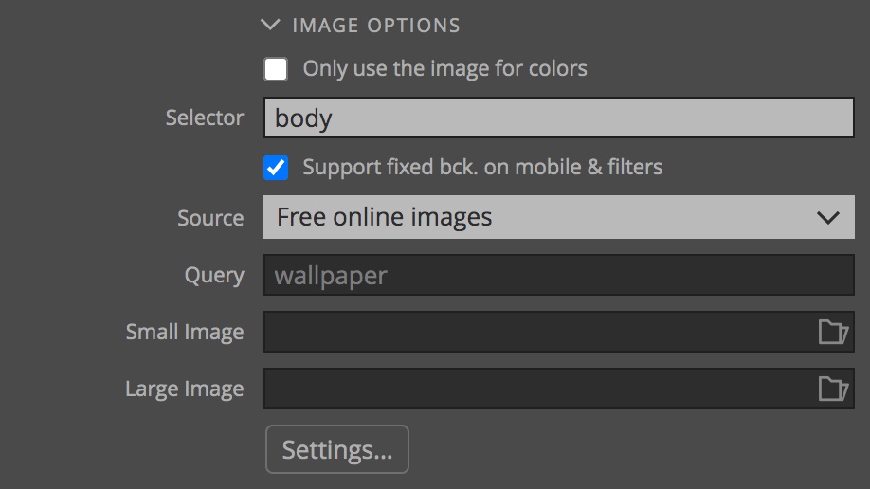This screenshot has height=489, width=870.
Task: Click 'Support fixed bck. on mobile & filters' text
Action: pos(482,167)
